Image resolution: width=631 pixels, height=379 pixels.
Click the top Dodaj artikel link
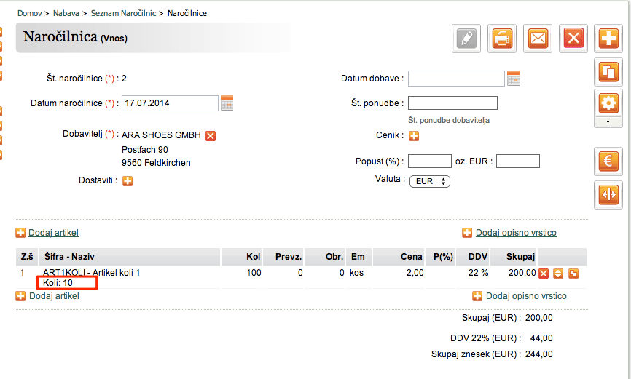click(53, 233)
